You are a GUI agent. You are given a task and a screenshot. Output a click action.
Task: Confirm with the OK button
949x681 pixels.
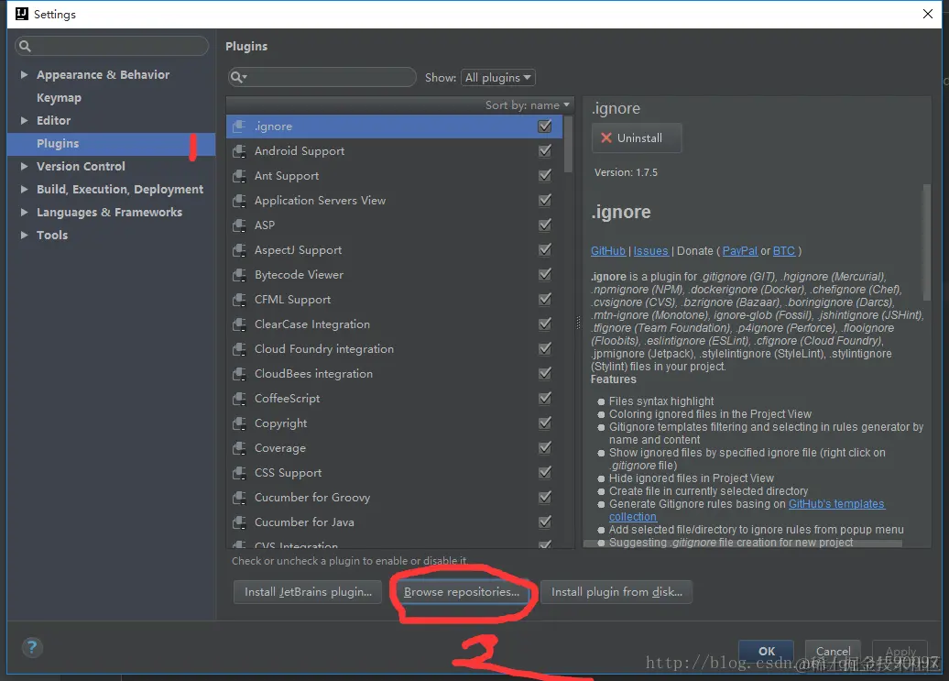click(x=766, y=652)
